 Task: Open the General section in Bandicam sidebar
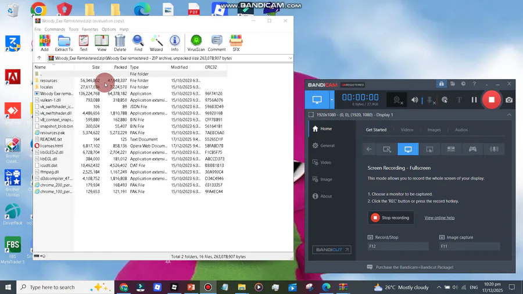(x=324, y=145)
